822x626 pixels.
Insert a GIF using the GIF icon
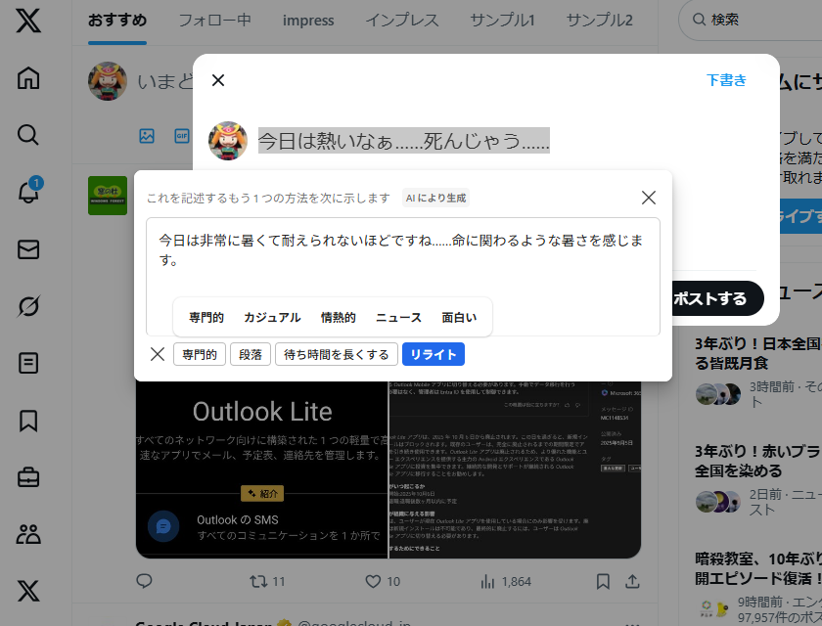pyautogui.click(x=181, y=136)
